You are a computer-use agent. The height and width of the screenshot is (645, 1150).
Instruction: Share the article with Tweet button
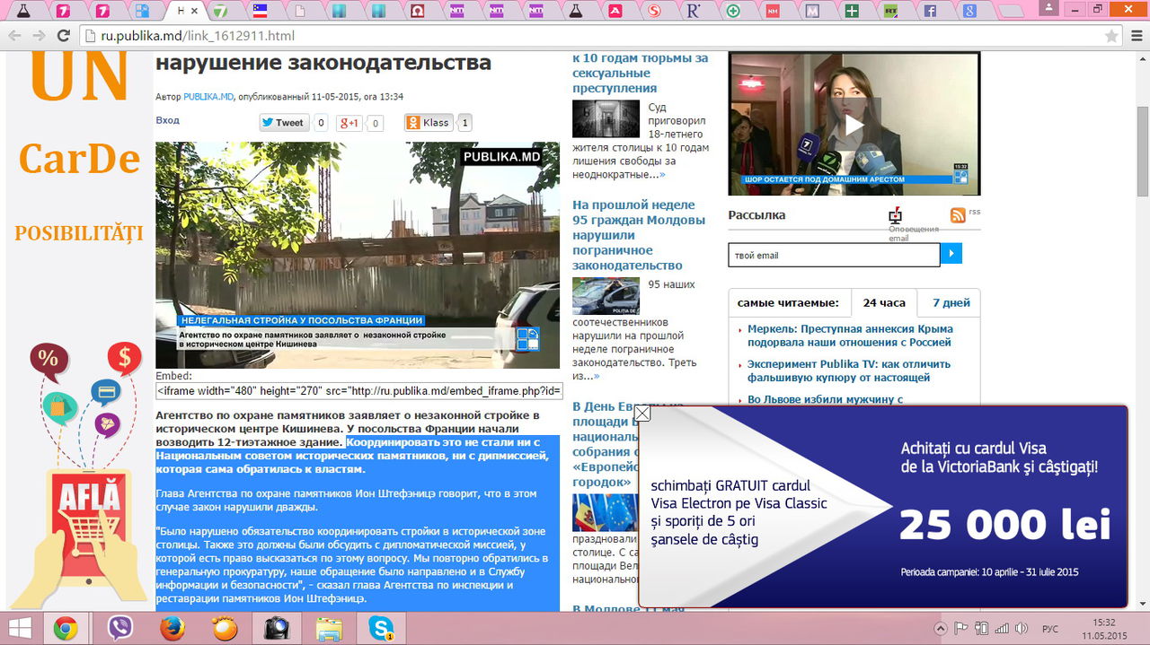pos(284,123)
